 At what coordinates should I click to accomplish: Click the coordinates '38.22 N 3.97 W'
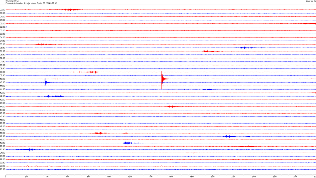click(x=50, y=3)
